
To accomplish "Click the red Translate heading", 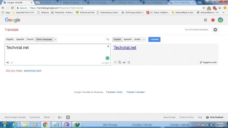I will (11, 30).
